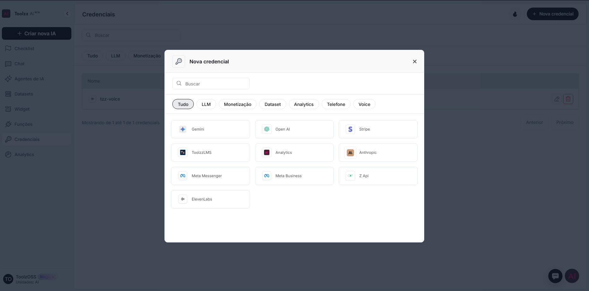589x291 pixels.
Task: Select the Dataset filter chip
Action: tap(273, 104)
